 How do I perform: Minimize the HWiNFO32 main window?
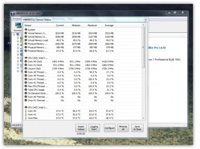169,13
